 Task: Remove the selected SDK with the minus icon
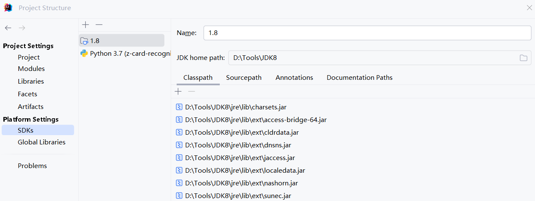click(99, 24)
